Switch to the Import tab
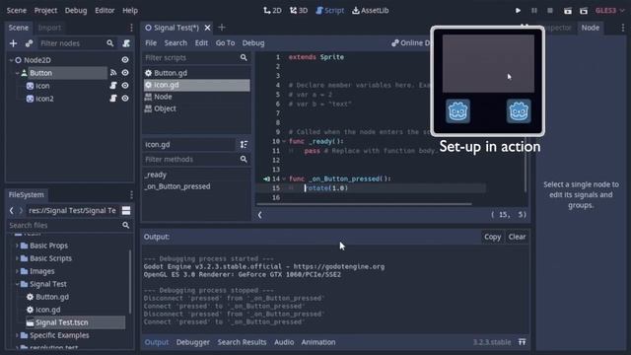Viewport: 631px width, 355px height. point(49,28)
